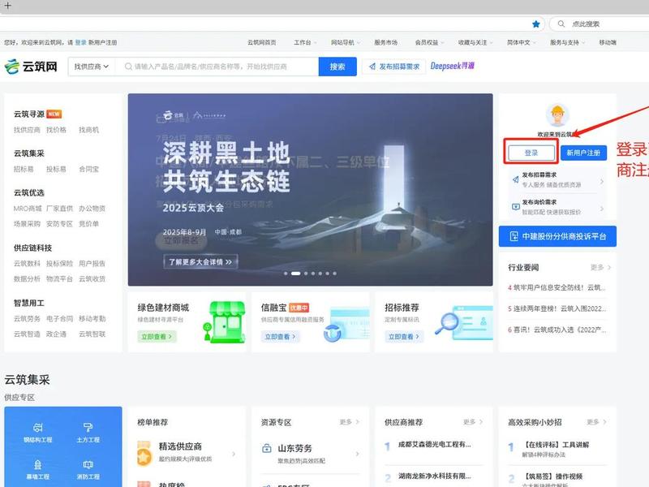Click the 山东劳务 briefcase icon
The image size is (649, 487).
coord(267,449)
